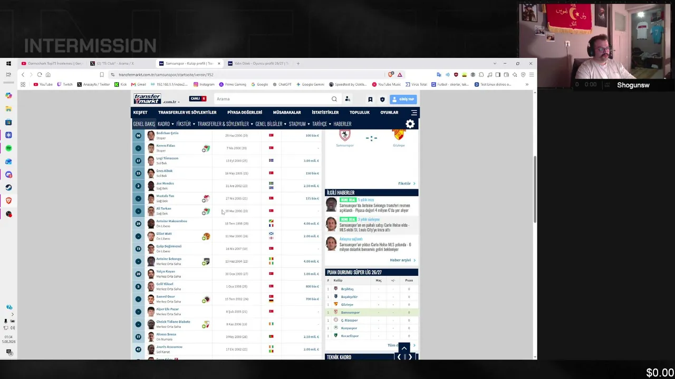
Task: Click the Brave shield icon in address bar
Action: pos(391,75)
